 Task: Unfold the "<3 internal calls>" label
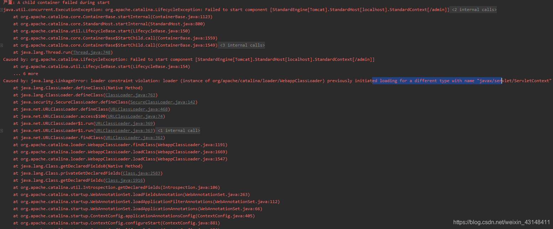242,45
